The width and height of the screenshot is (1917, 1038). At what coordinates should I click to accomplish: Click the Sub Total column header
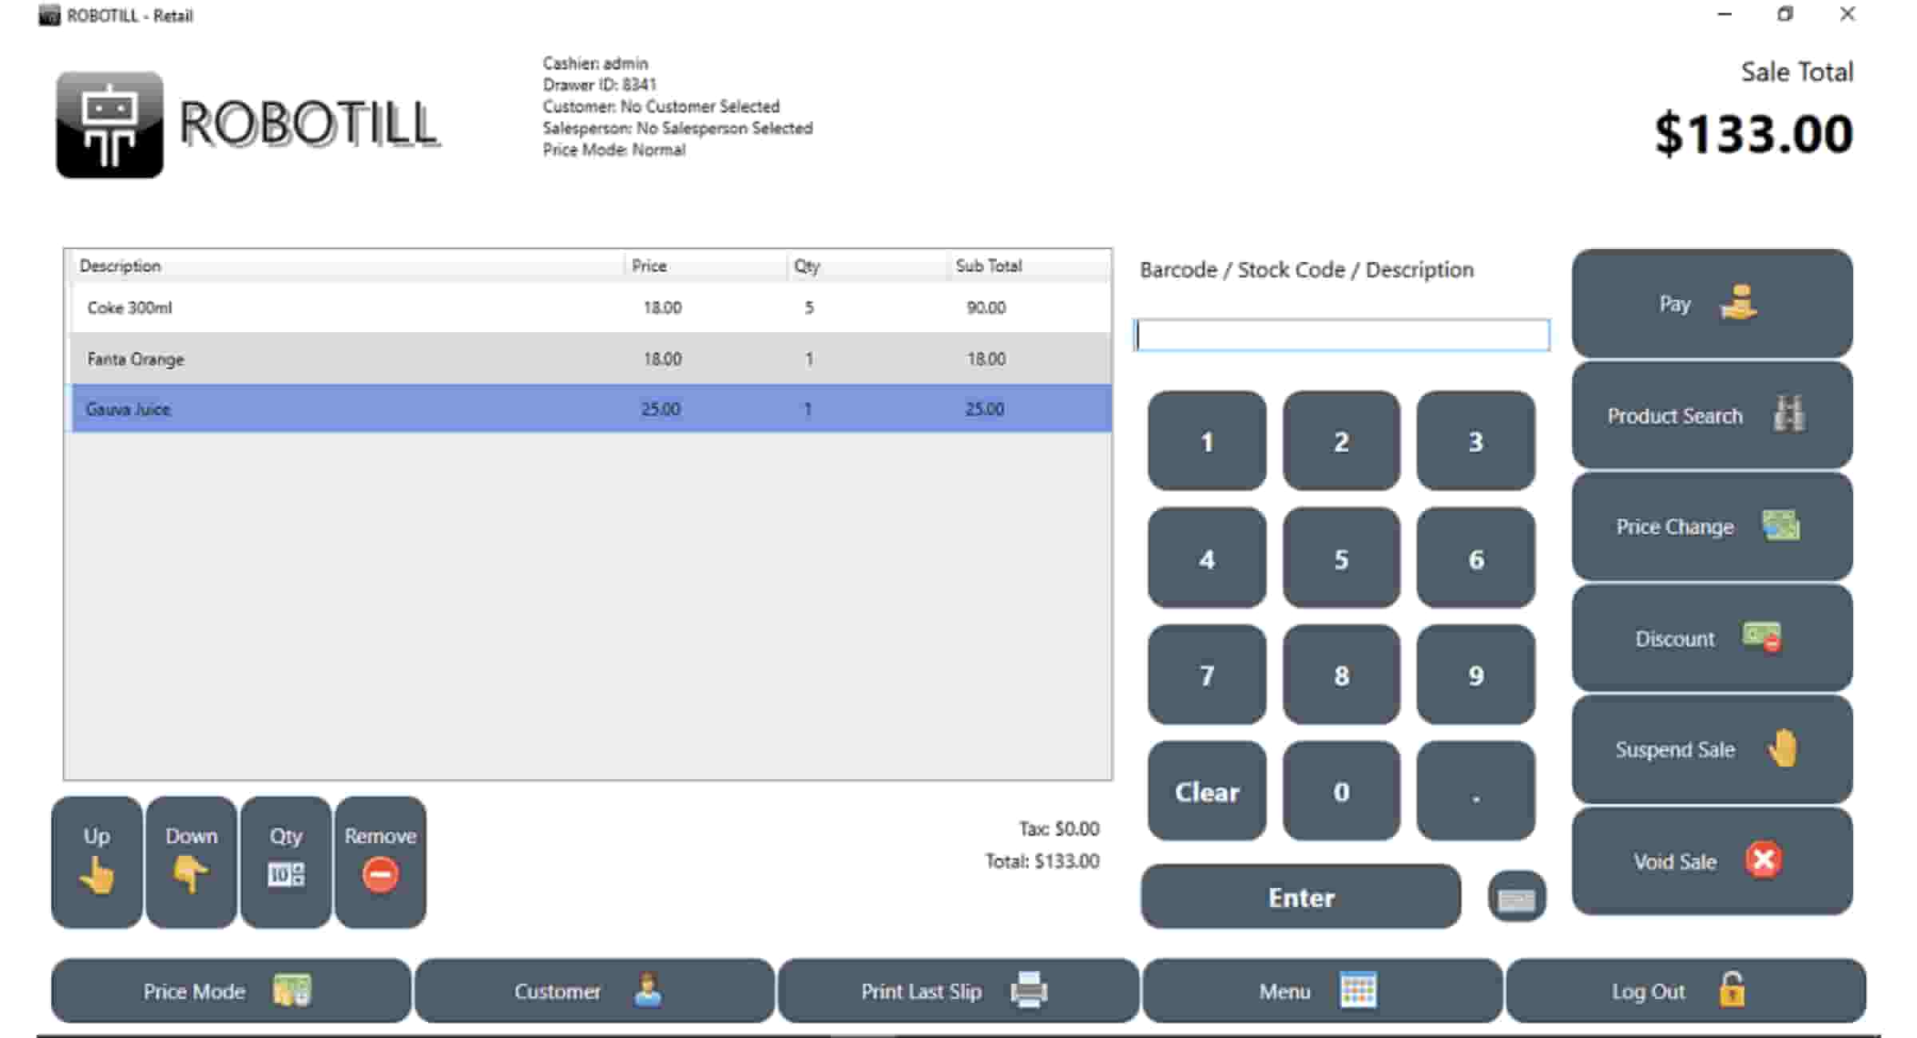click(1030, 266)
